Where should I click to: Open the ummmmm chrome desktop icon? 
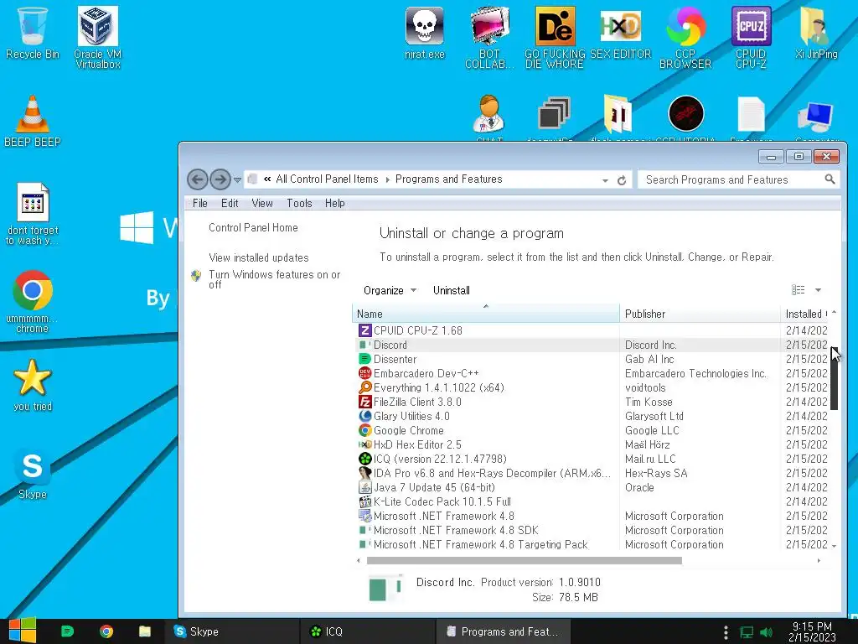coord(33,301)
